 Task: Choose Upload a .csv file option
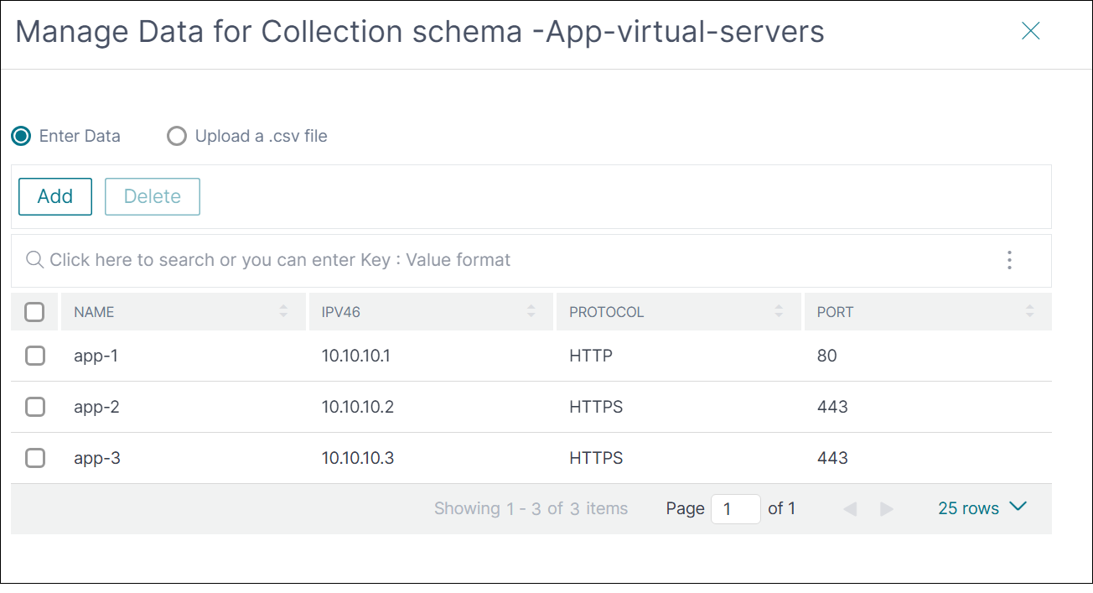[x=177, y=136]
